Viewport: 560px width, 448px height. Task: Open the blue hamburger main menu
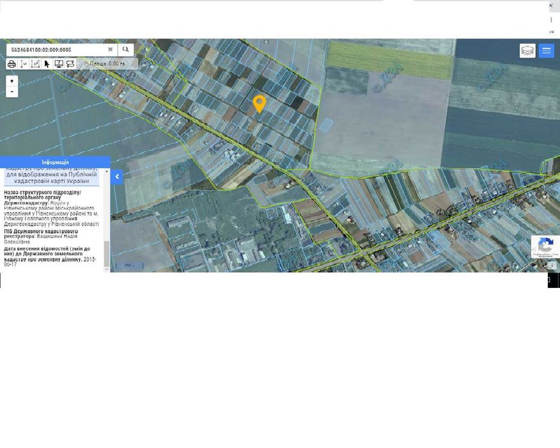546,51
